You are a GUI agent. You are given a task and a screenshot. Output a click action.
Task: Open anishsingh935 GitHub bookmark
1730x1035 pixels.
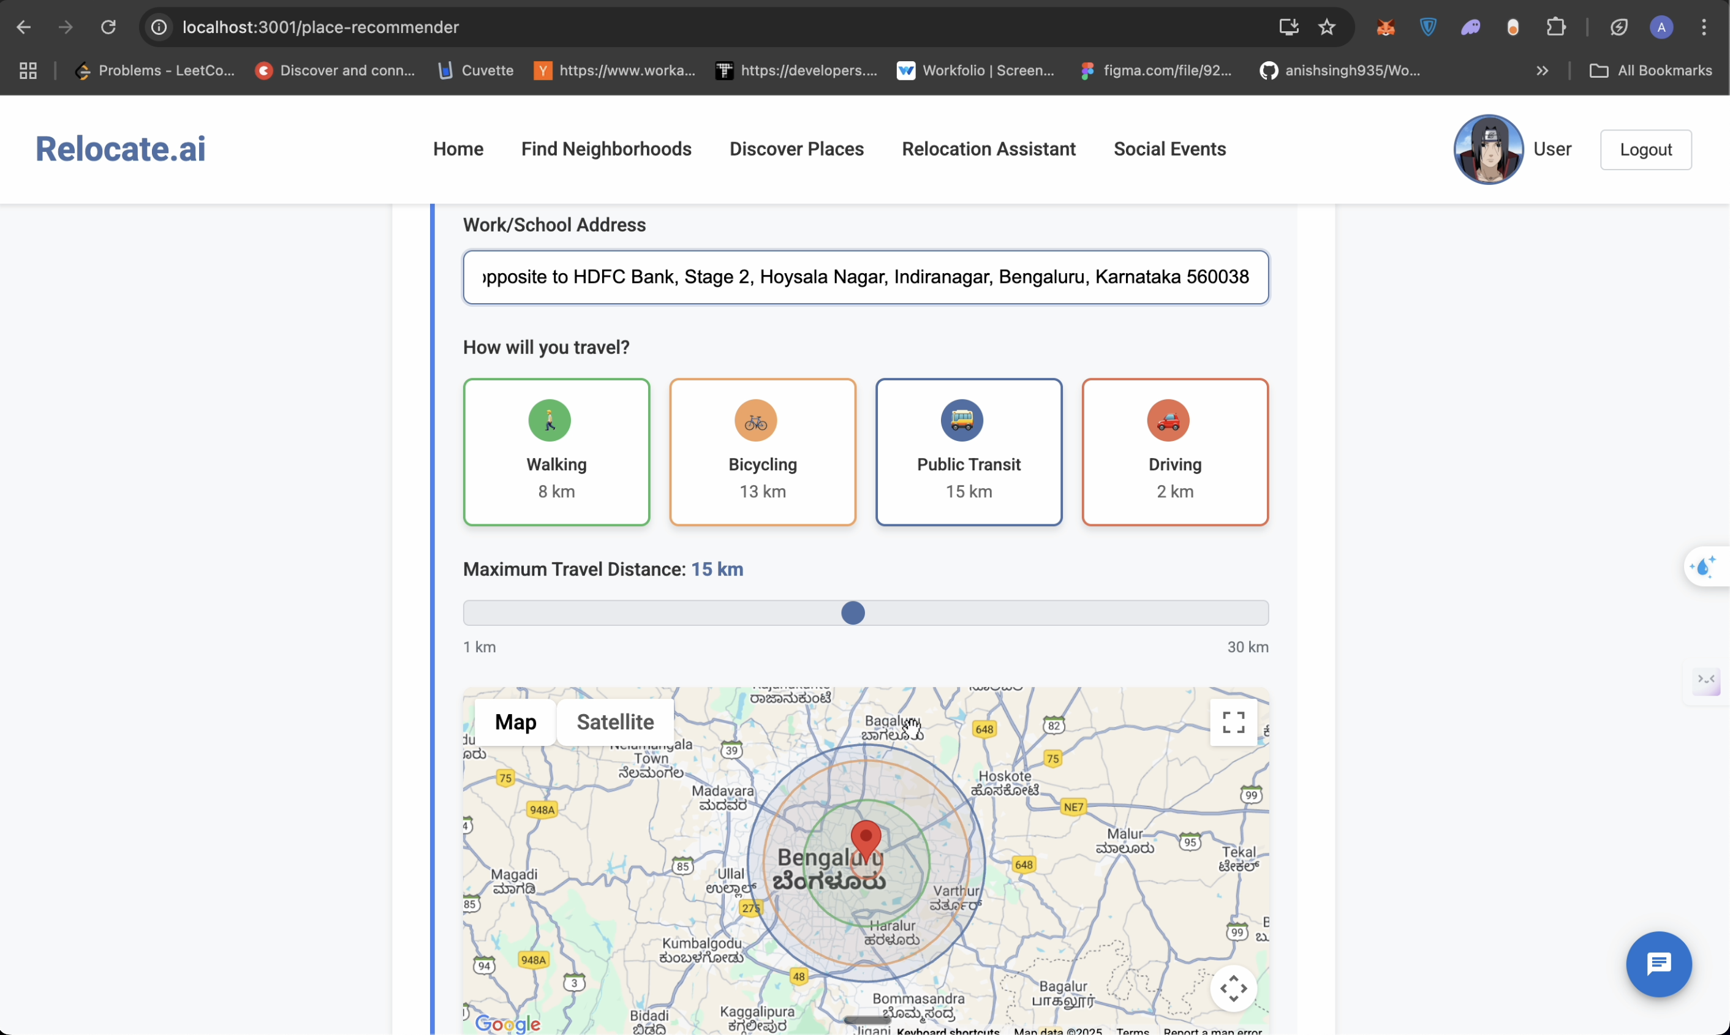[1340, 70]
